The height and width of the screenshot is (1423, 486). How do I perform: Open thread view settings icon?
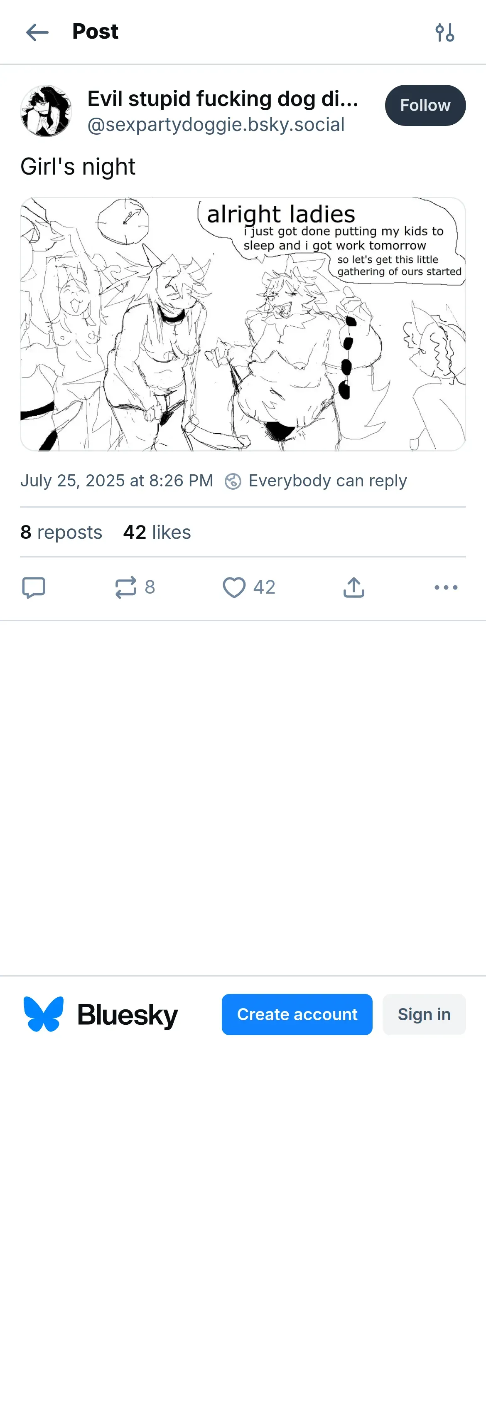(x=444, y=32)
